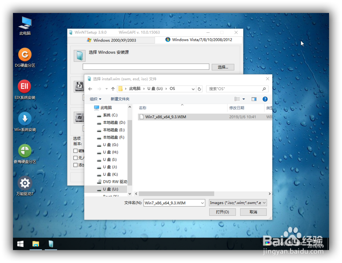Select 本地磁盘 (F:) in tree
This screenshot has height=263, width=342.
pyautogui.click(x=110, y=137)
